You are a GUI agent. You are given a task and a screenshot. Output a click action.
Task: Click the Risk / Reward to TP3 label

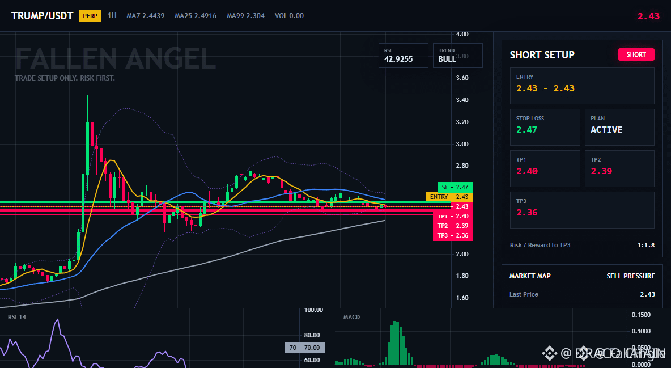540,245
